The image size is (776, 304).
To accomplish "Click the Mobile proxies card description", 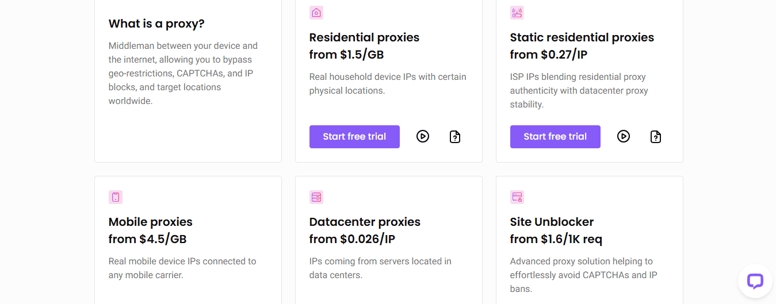I will pyautogui.click(x=182, y=268).
